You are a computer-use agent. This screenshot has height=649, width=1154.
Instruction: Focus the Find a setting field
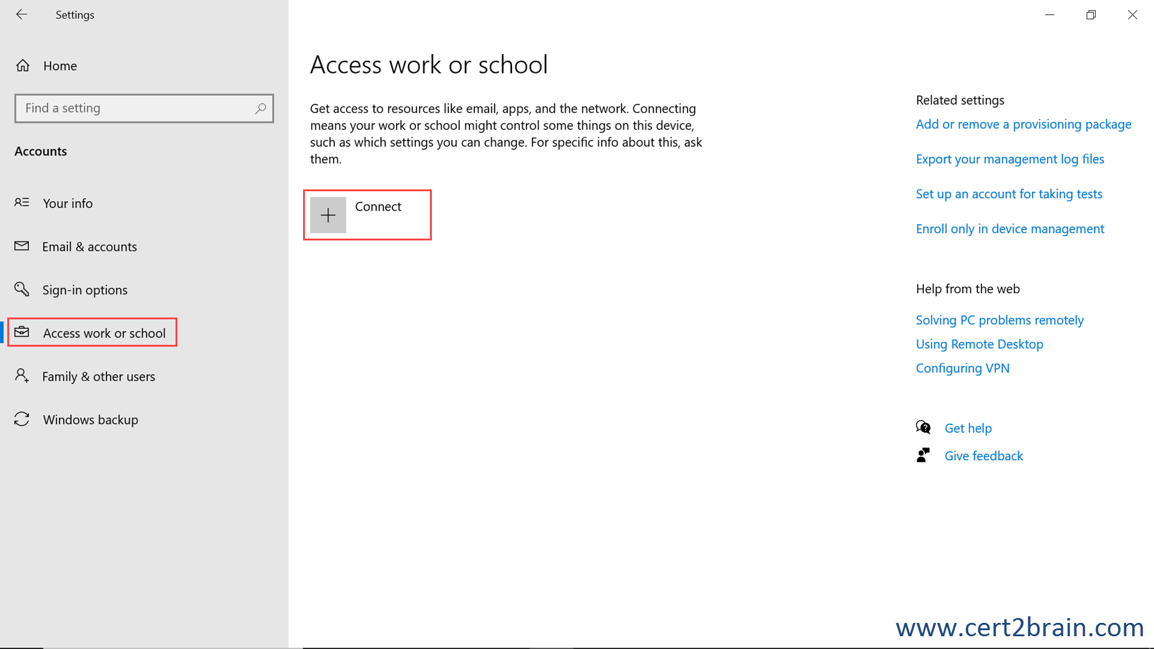tap(144, 108)
